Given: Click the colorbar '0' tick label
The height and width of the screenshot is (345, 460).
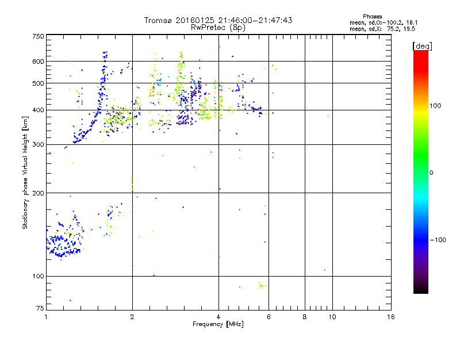Looking at the screenshot, I should click(x=431, y=173).
